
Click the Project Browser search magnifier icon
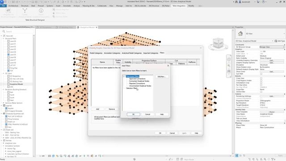(4, 31)
